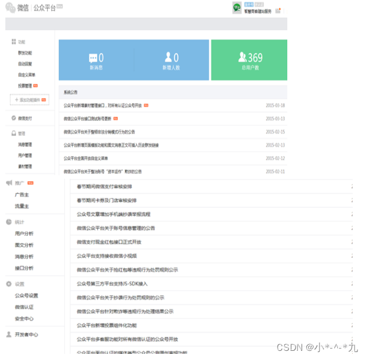The image size is (367, 358).
Task: Open 自动回复 in the sidebar
Action: 25,64
